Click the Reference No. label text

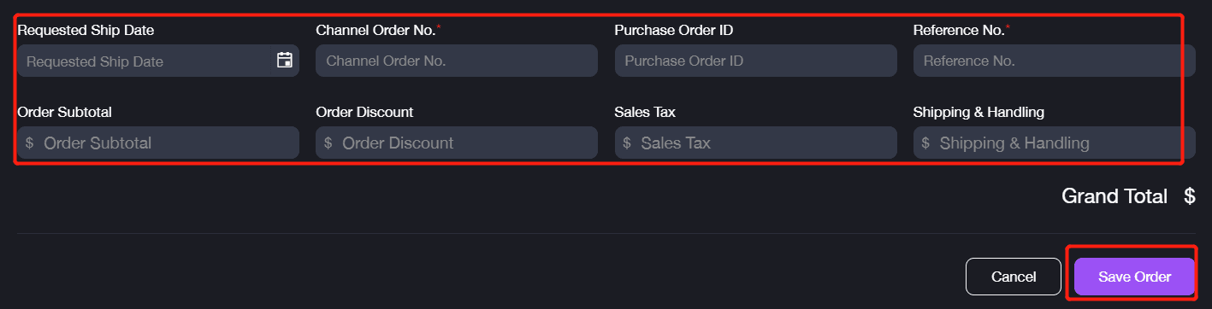[959, 30]
